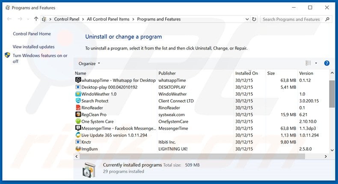Image resolution: width=338 pixels, height=184 pixels.
Task: Click publisher systweak.com
Action: [172, 114]
